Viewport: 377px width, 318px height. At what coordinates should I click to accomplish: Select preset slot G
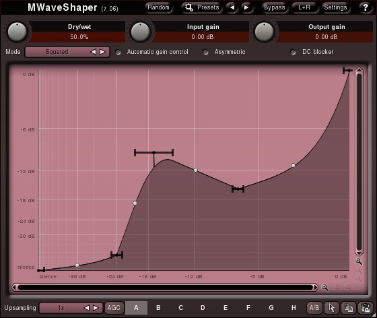(x=271, y=308)
